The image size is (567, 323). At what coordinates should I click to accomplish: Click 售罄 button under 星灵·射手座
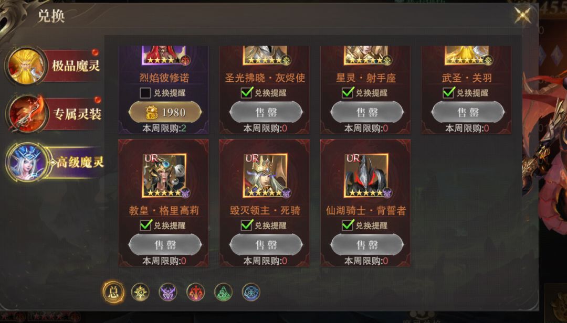click(366, 112)
